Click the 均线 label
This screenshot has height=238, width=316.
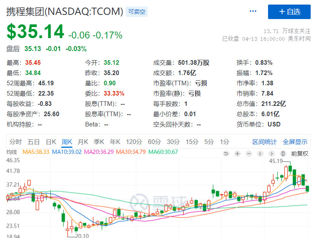coord(12,152)
